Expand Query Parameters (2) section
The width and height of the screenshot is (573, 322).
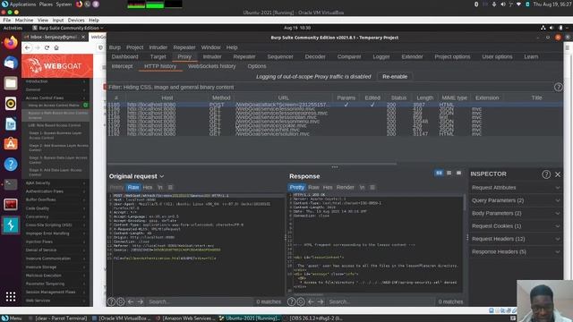pyautogui.click(x=516, y=200)
